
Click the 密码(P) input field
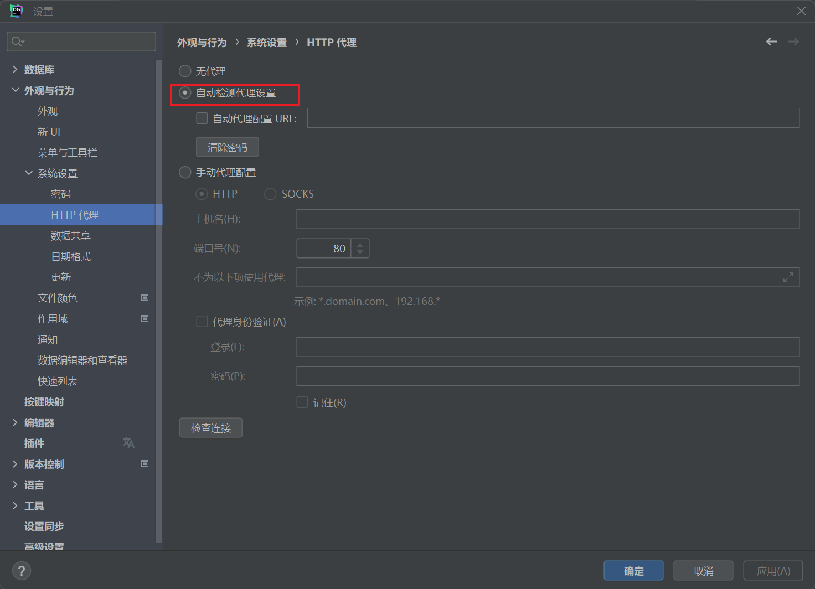pos(548,376)
